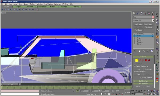Select the Sphere primitive icon

[x=5, y=10]
